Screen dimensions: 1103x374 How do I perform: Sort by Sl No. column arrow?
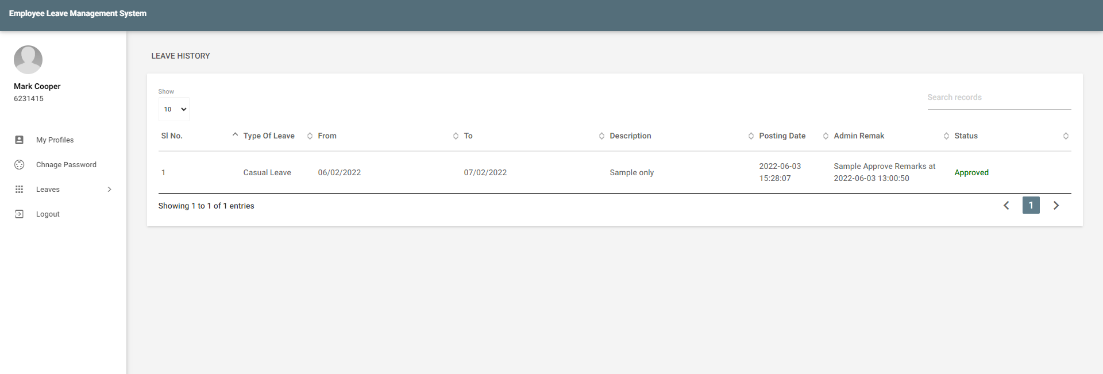pyautogui.click(x=235, y=135)
